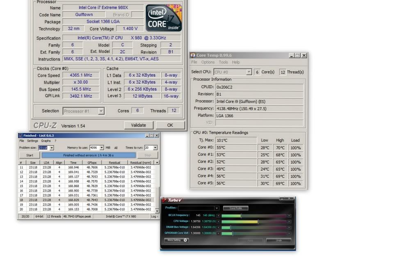Image resolution: width=420 pixels, height=262 pixels.
Task: Lower DRAM Bus Voltage using left arrow
Action: [218, 228]
